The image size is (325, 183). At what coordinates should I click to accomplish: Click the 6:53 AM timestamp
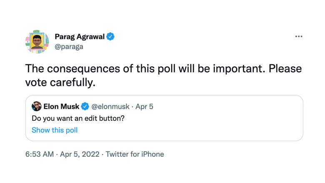(40, 154)
